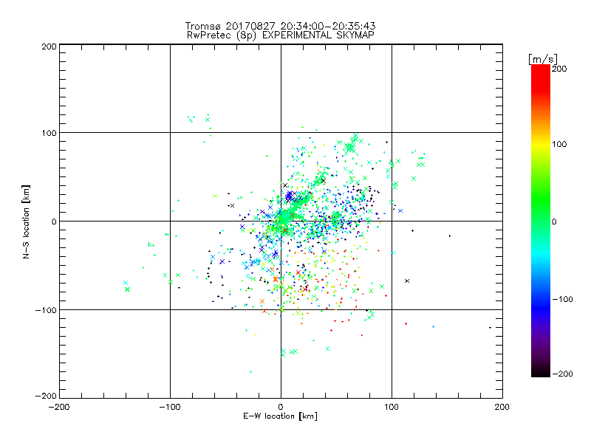
Task: Click the colorbar tick label '100'
Action: tap(559, 144)
